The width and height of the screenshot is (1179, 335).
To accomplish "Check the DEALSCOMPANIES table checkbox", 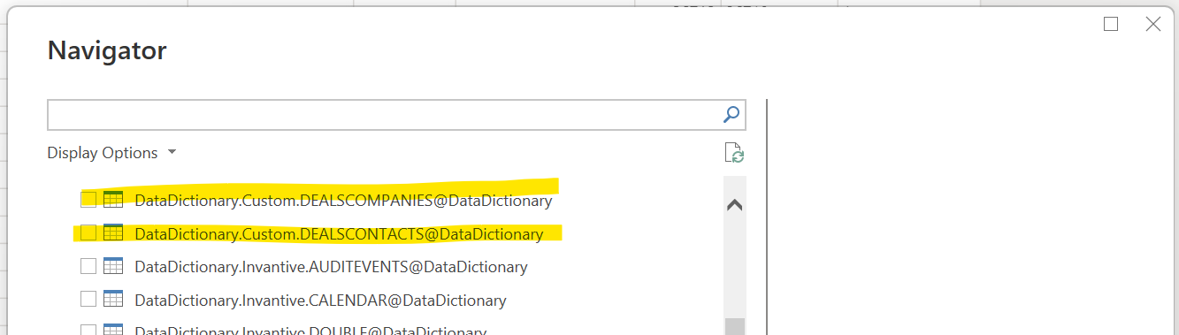I will click(x=88, y=200).
